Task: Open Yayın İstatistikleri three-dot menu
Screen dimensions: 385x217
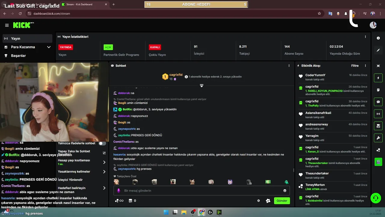Action: coord(365,37)
